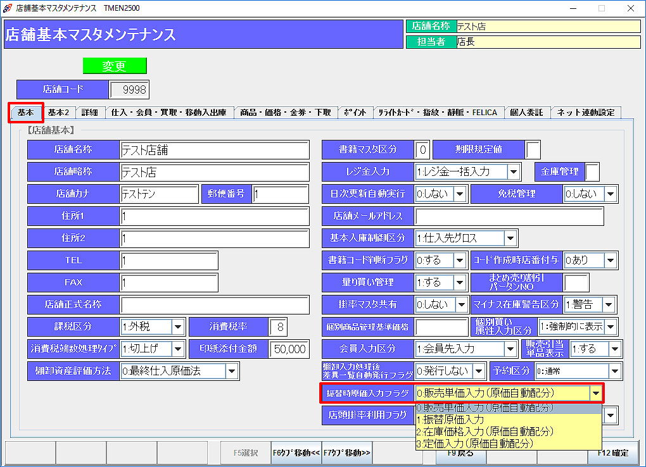Click the 金庫管理 small box
646x467 pixels.
[x=592, y=171]
